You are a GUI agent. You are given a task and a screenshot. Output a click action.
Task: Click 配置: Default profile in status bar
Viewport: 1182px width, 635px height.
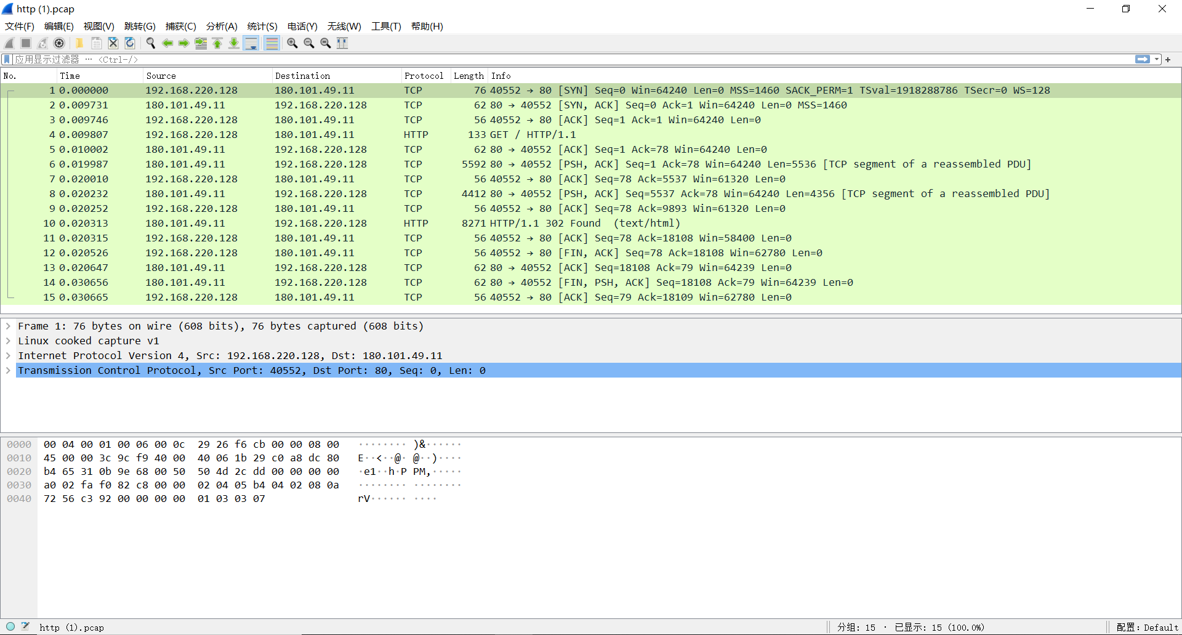(1147, 627)
